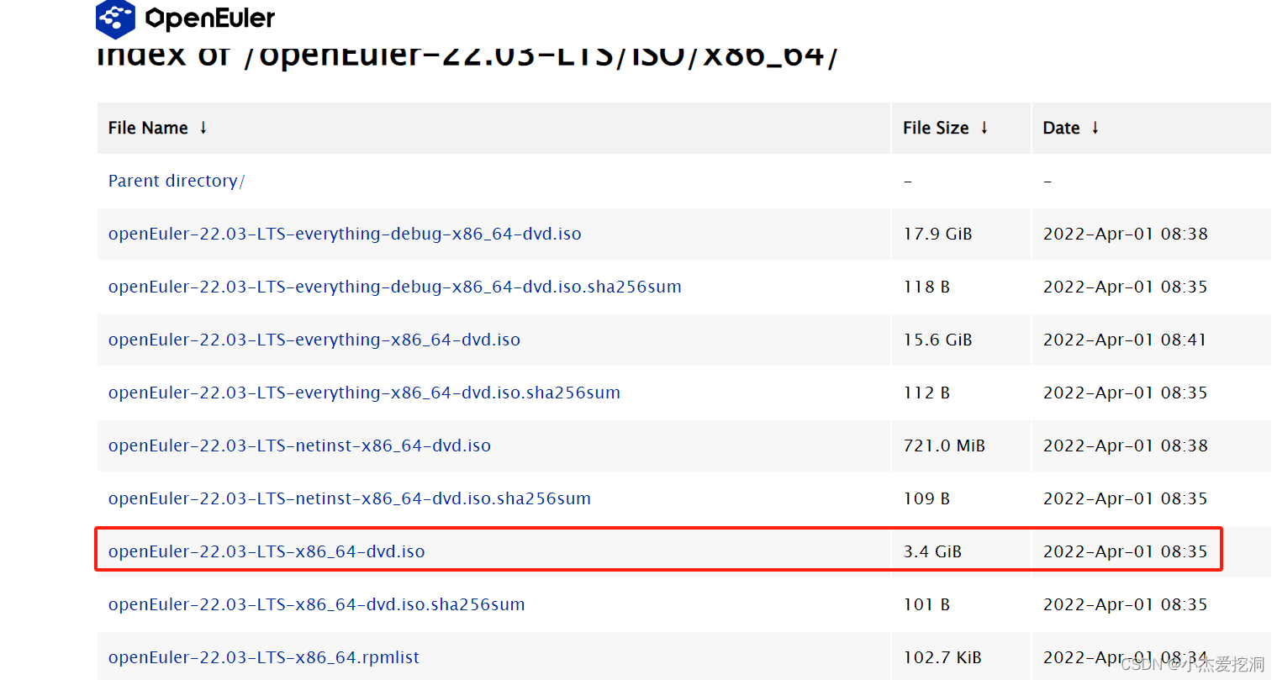Open netinst-x86_64-dvd.iso.sha256sum link
Viewport: 1277px width, 680px height.
click(x=350, y=498)
